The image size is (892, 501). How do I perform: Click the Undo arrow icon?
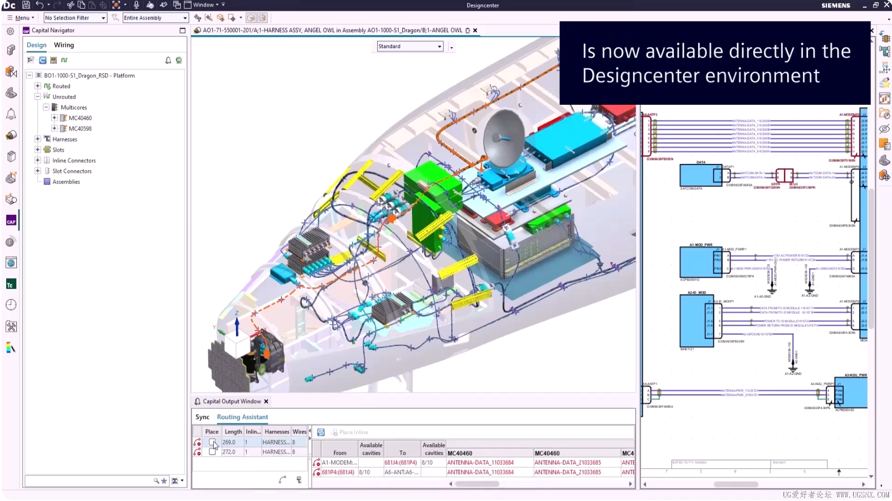(x=39, y=5)
